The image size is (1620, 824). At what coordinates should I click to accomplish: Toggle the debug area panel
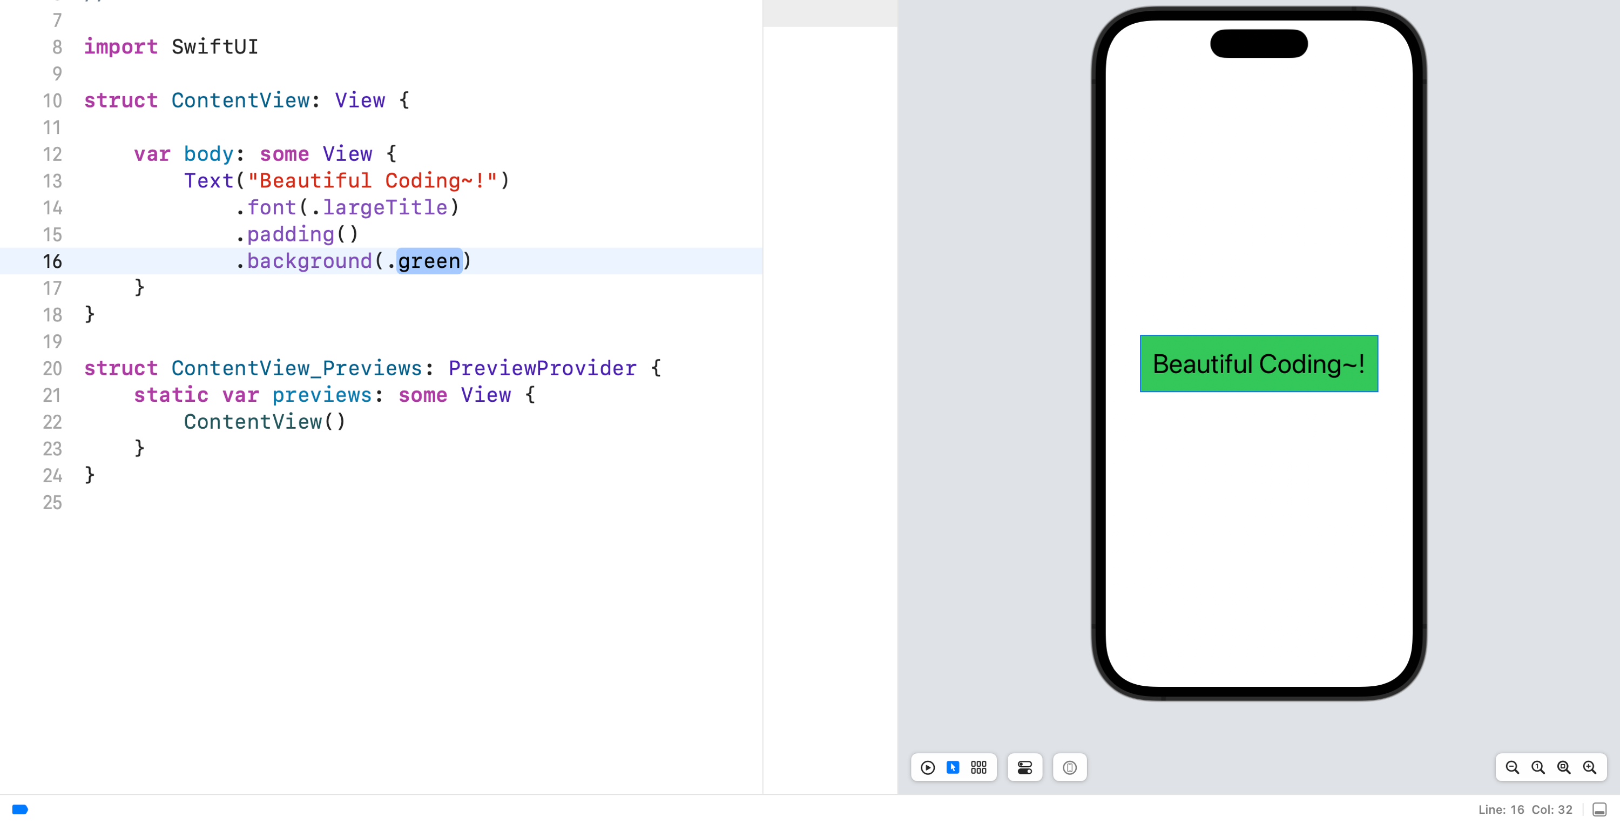point(1599,809)
